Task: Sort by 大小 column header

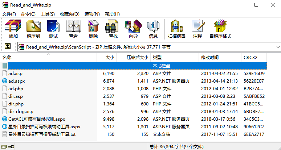Action: [107, 57]
